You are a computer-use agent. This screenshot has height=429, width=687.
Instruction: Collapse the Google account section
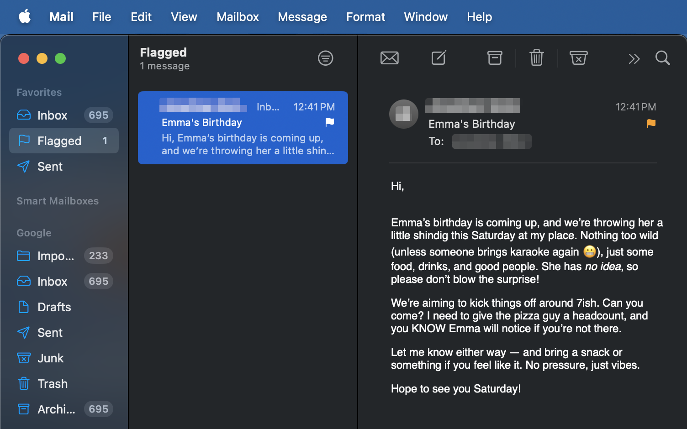34,233
